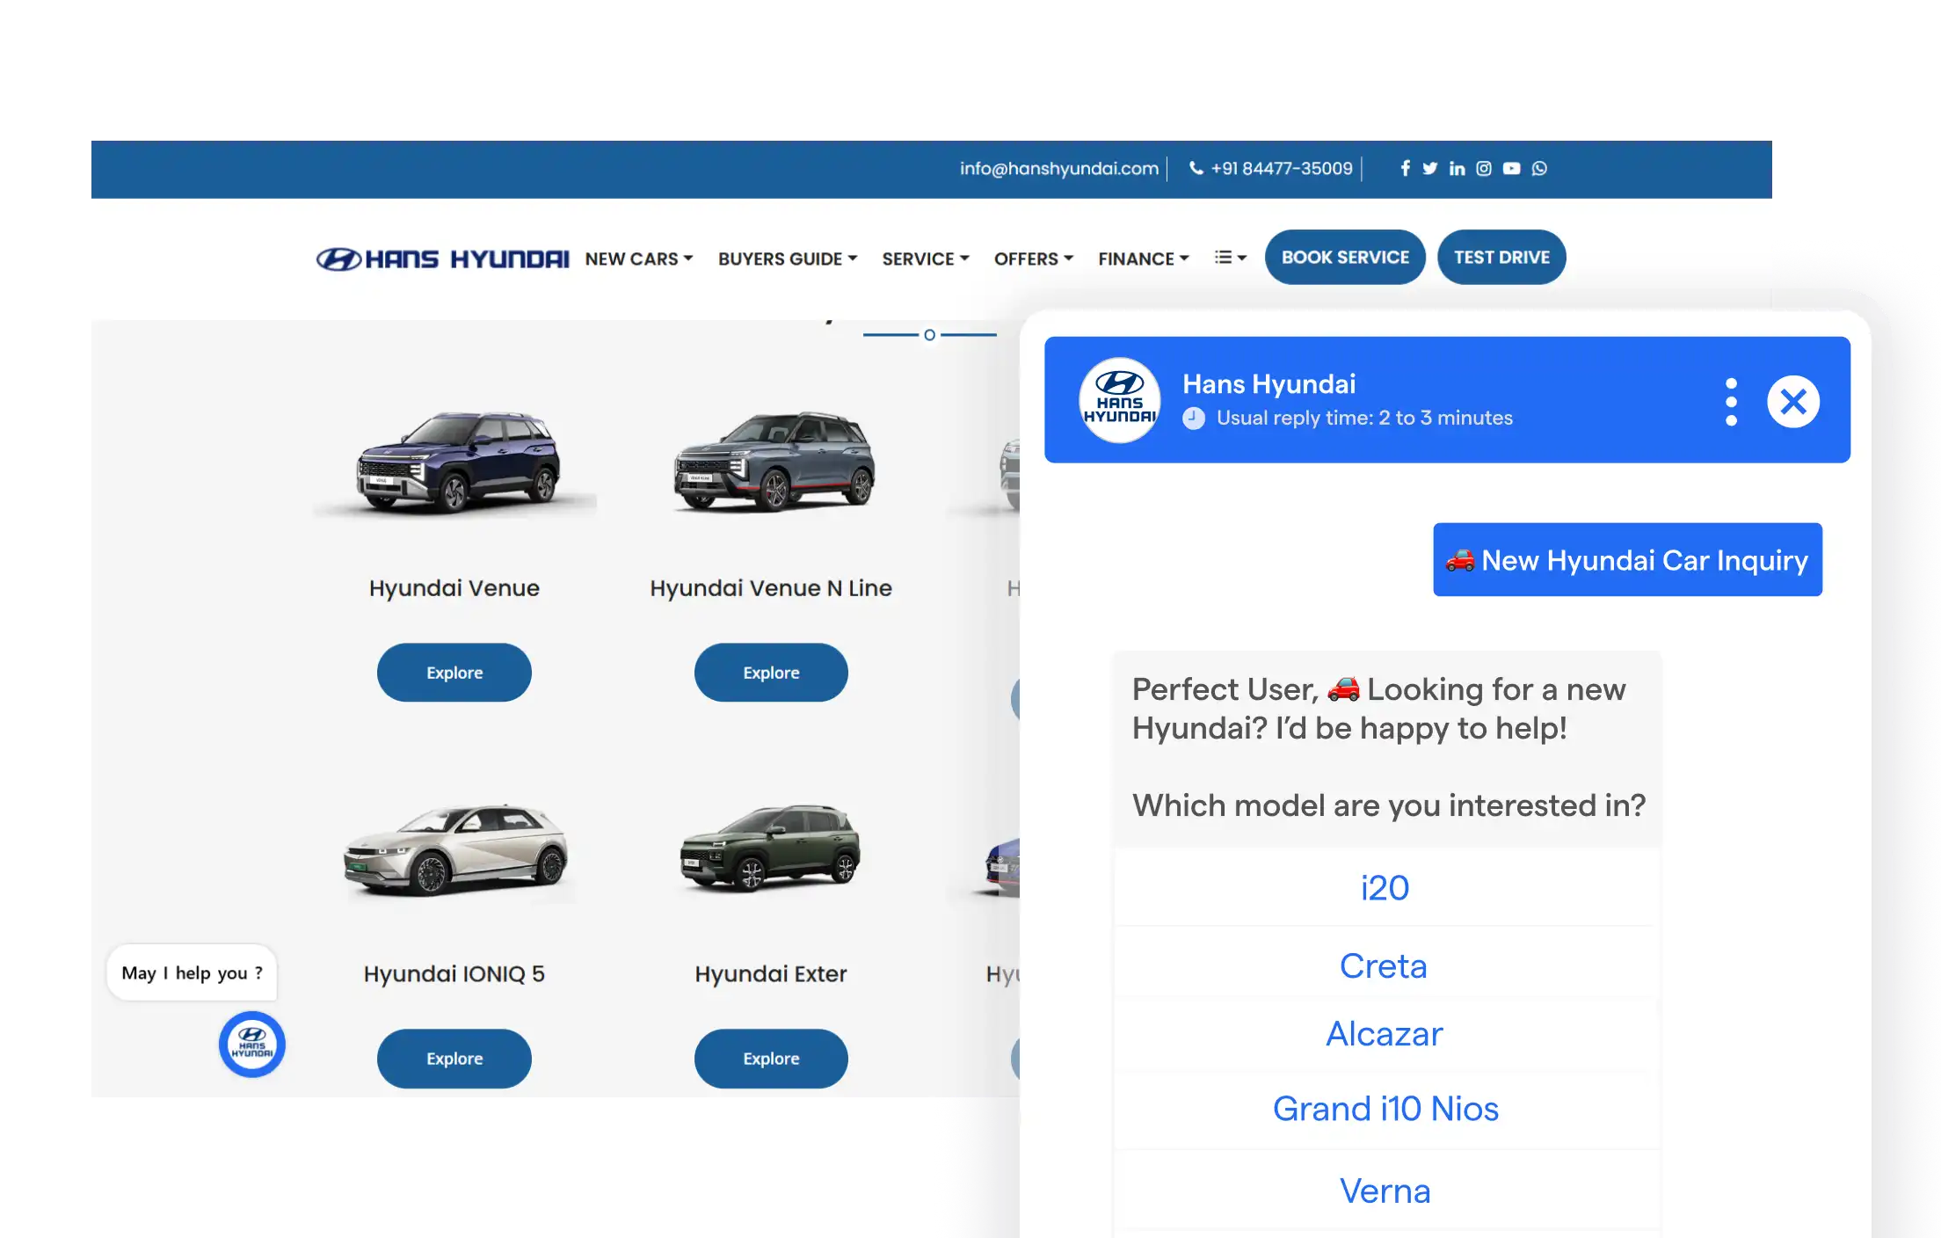This screenshot has width=1941, height=1238.
Task: Explore the Hyundai Venue
Action: tap(454, 673)
